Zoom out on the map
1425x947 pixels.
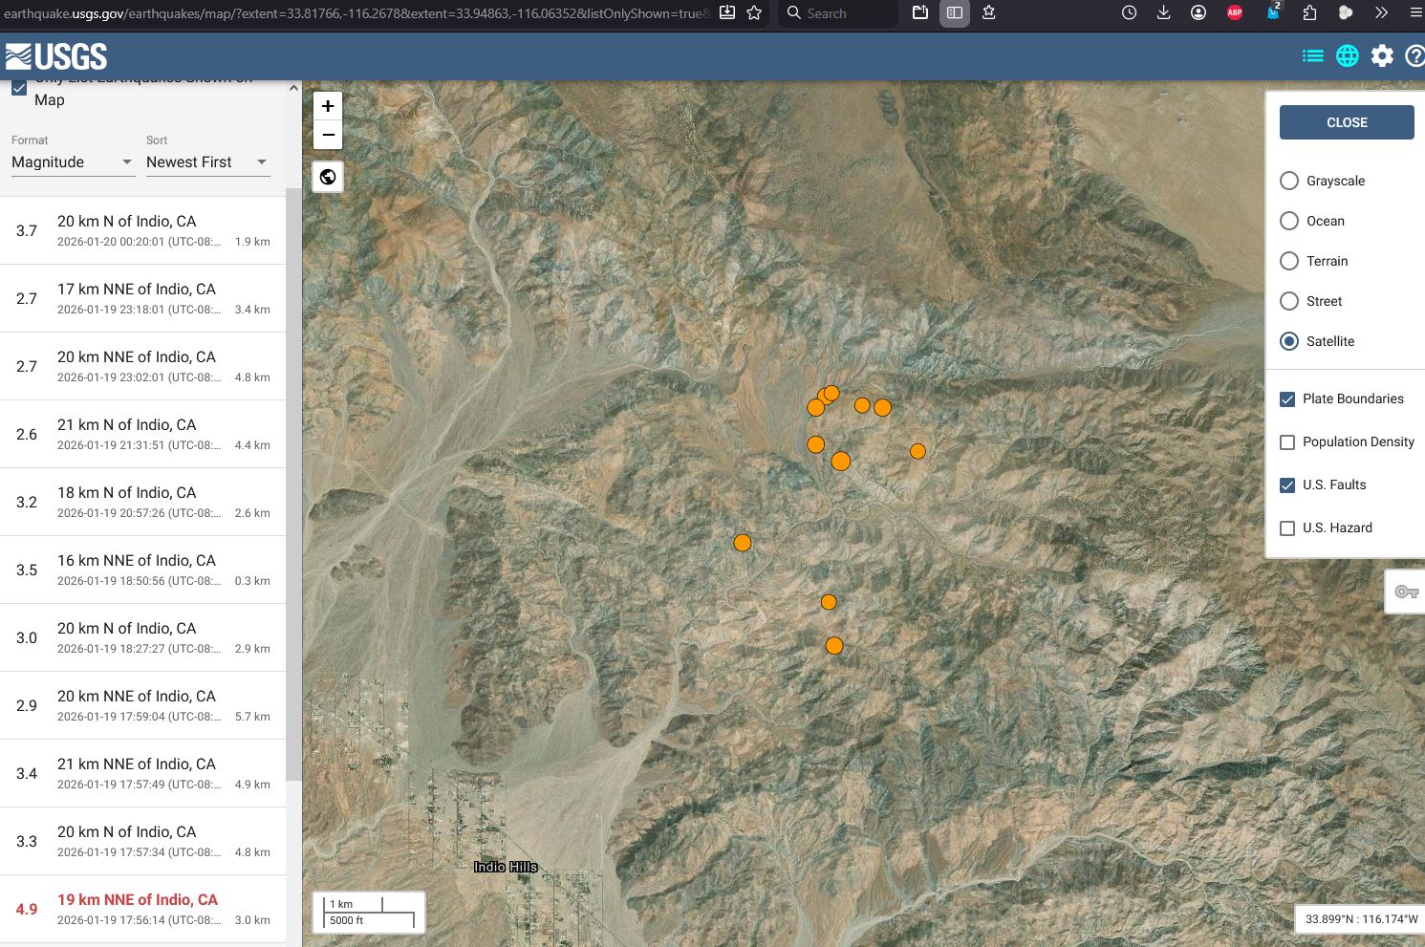point(328,135)
